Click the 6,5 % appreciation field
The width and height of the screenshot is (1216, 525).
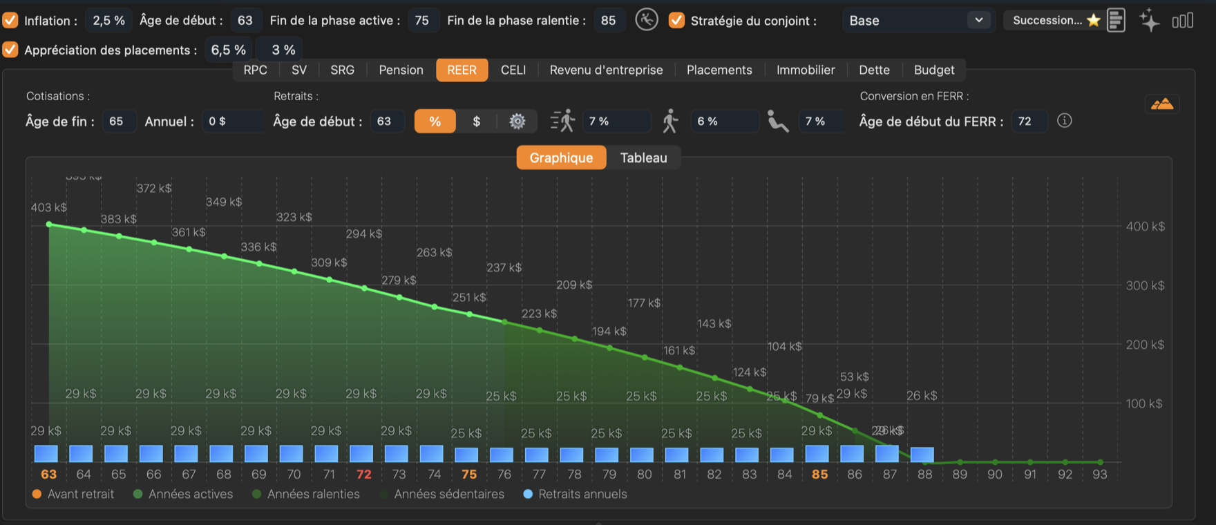(x=229, y=50)
